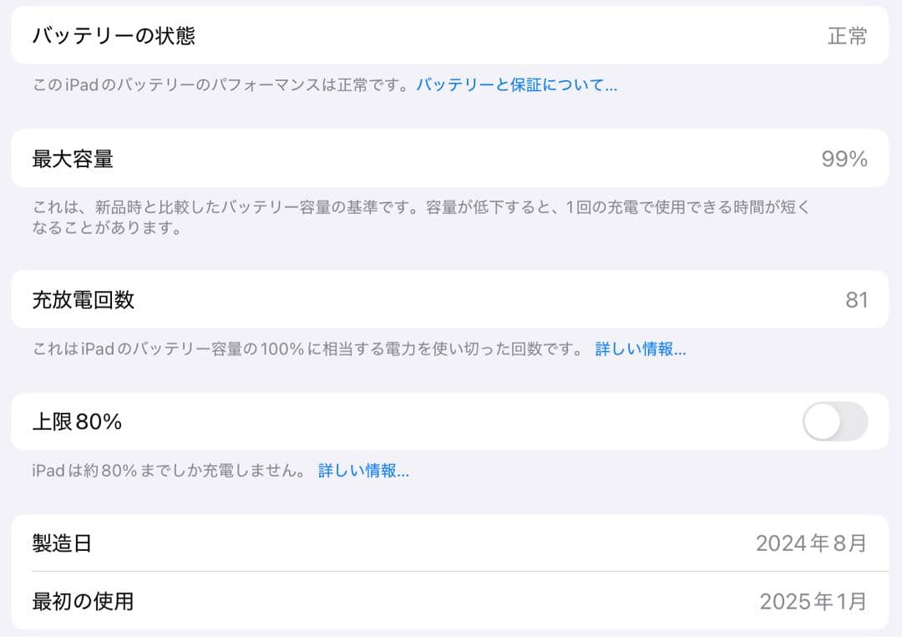Open the バッテリーと保証について link
Viewport: 902px width, 637px height.
pos(513,84)
